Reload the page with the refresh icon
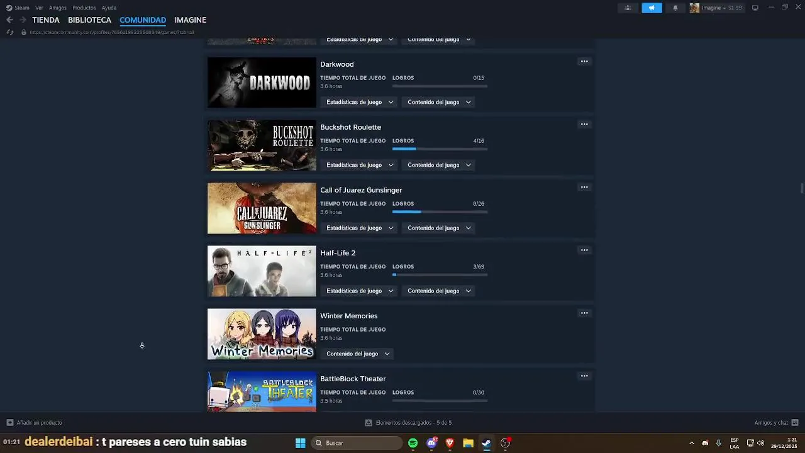The height and width of the screenshot is (453, 805). click(10, 32)
